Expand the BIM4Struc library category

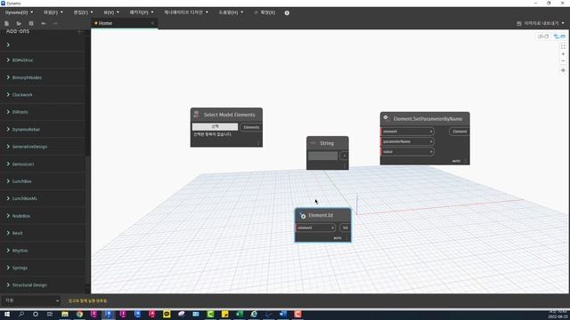pos(22,60)
